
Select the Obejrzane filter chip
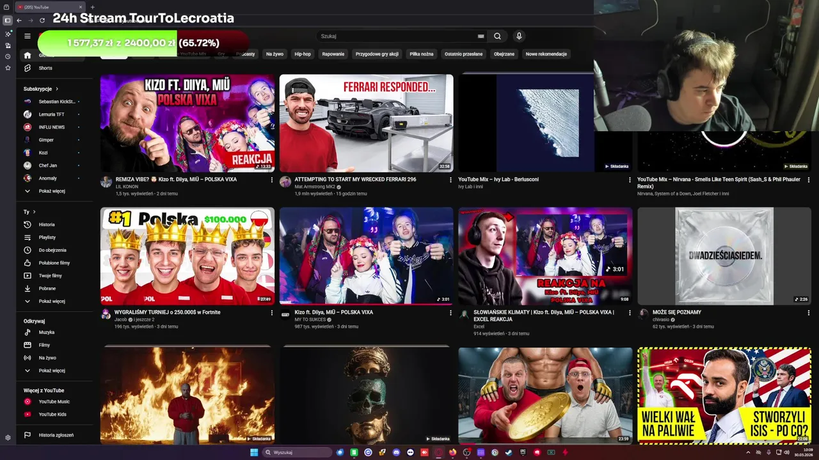(504, 54)
